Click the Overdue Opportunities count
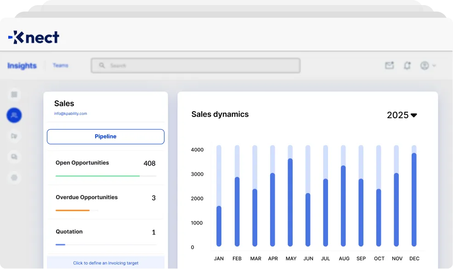 (154, 197)
